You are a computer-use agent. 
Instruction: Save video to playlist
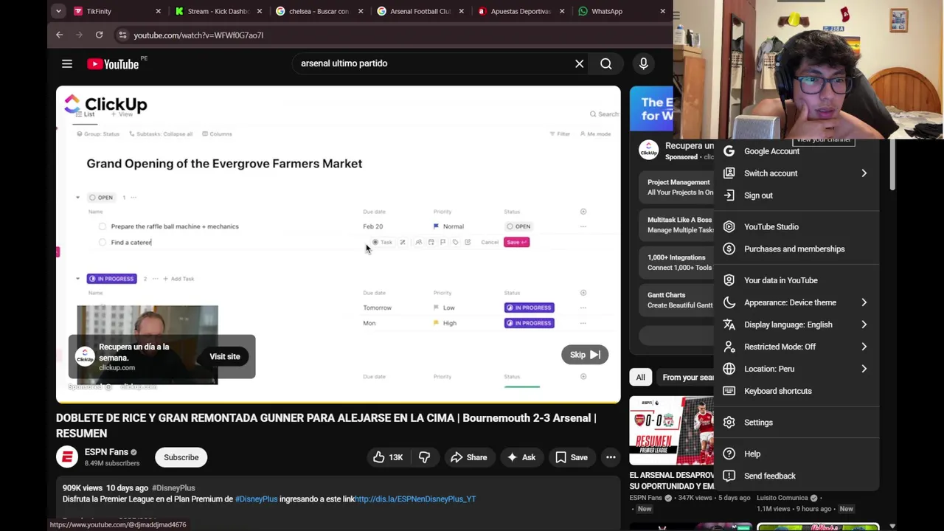pos(572,457)
